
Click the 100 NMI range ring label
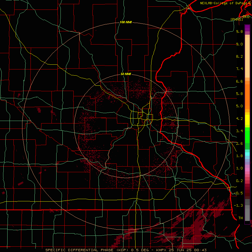[x=126, y=22]
